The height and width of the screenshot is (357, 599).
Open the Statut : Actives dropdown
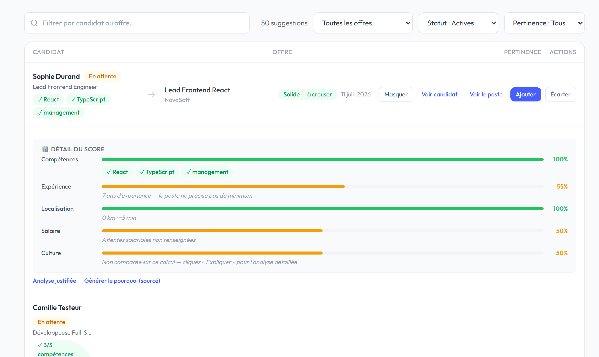pyautogui.click(x=458, y=23)
